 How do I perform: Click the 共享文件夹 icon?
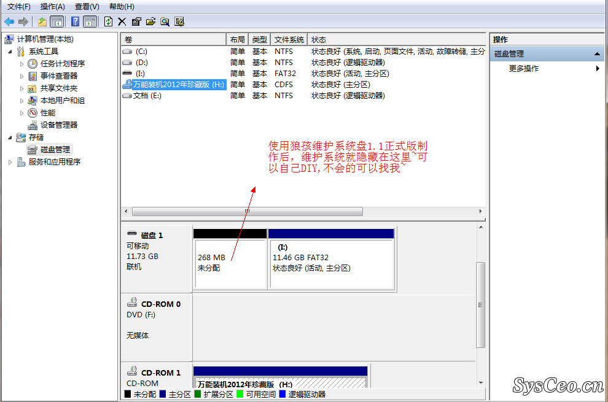(x=32, y=88)
